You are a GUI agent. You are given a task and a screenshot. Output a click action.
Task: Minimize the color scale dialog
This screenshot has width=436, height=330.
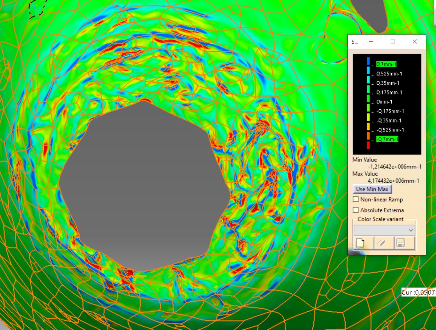[x=371, y=42]
